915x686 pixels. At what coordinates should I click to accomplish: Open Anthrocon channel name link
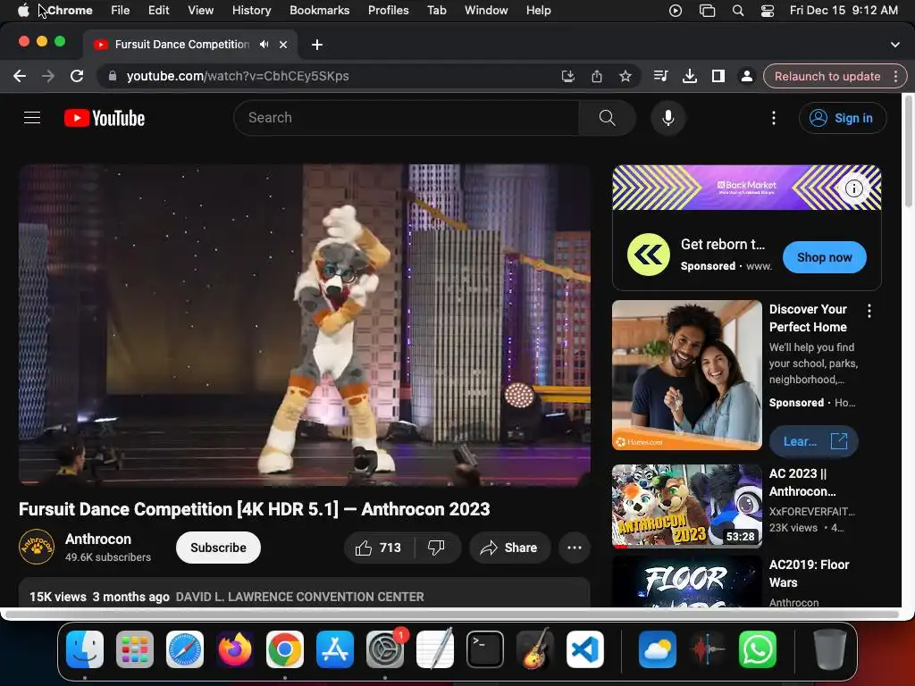coord(98,539)
